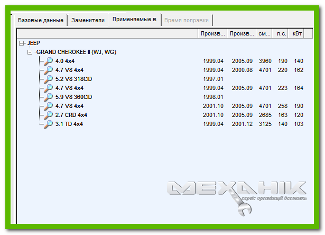Click magnifier icon of 4.7 V8 4x4, 258 hp
Viewport: 325px width, 235px height.
[x=49, y=106]
